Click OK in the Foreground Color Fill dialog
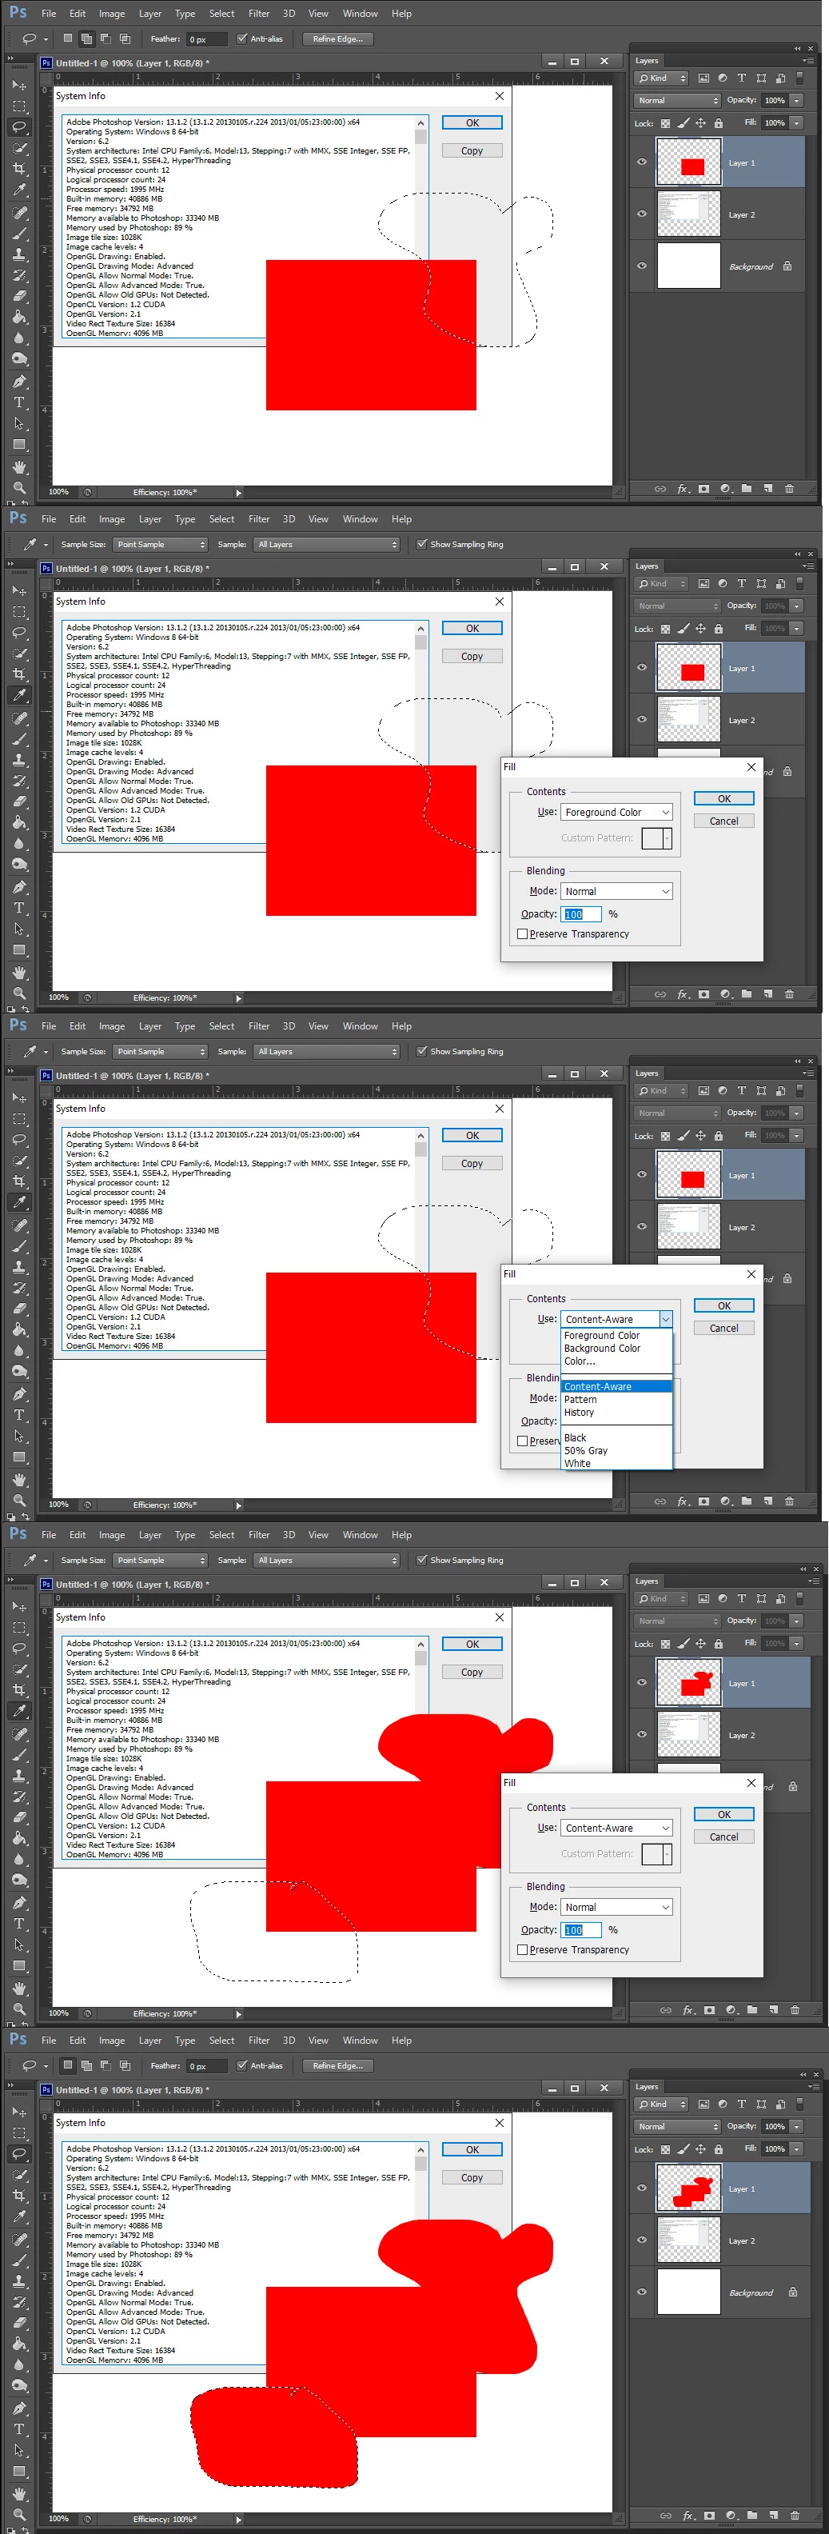Screen dimensions: 829x2534 [x=723, y=799]
